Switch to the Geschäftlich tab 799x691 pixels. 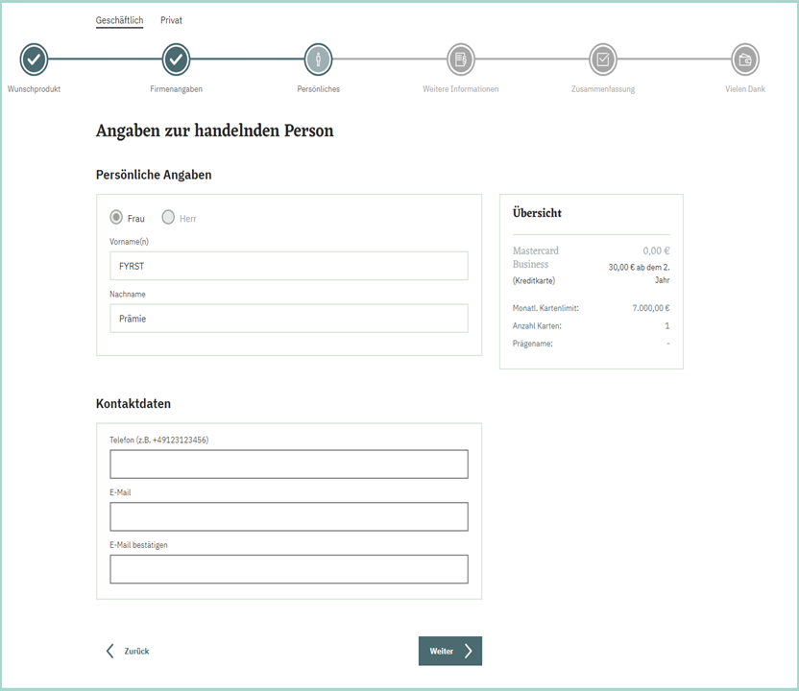(119, 20)
